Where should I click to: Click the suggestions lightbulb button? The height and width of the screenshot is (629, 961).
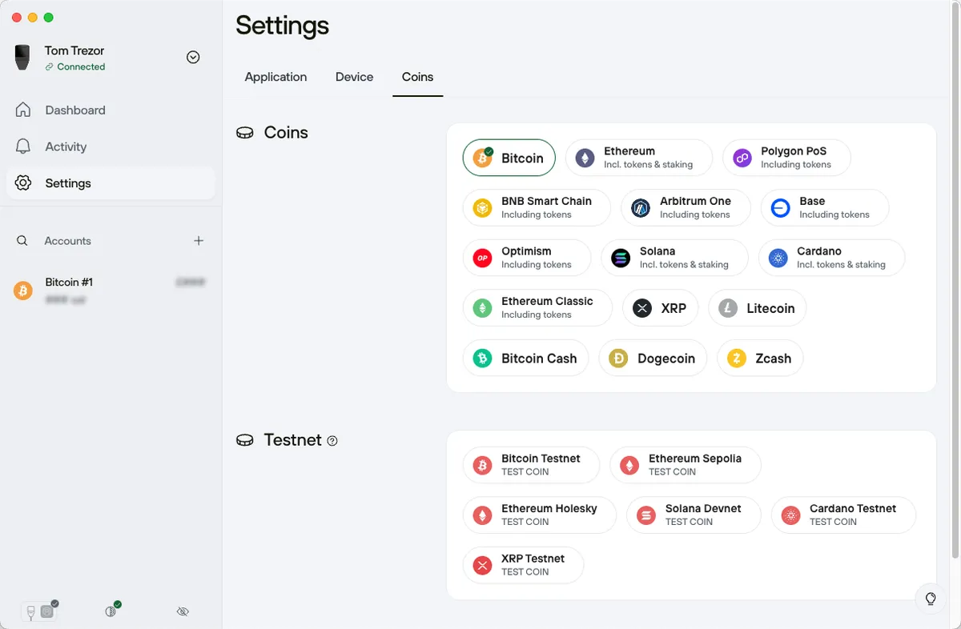pyautogui.click(x=930, y=598)
